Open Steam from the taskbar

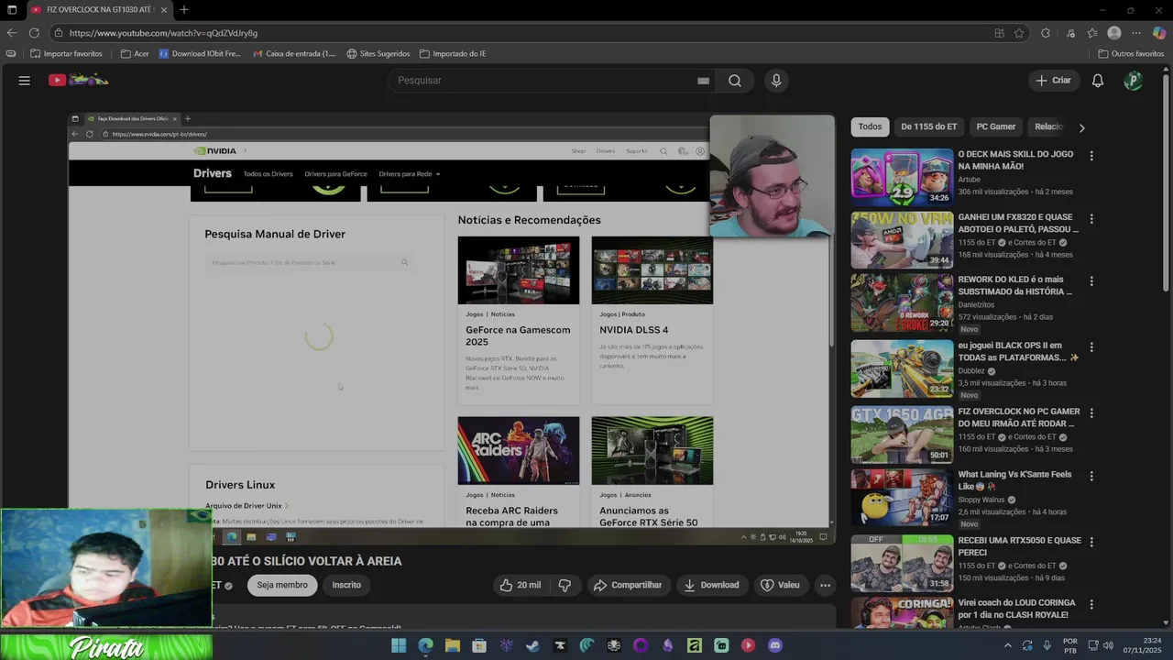tap(532, 645)
